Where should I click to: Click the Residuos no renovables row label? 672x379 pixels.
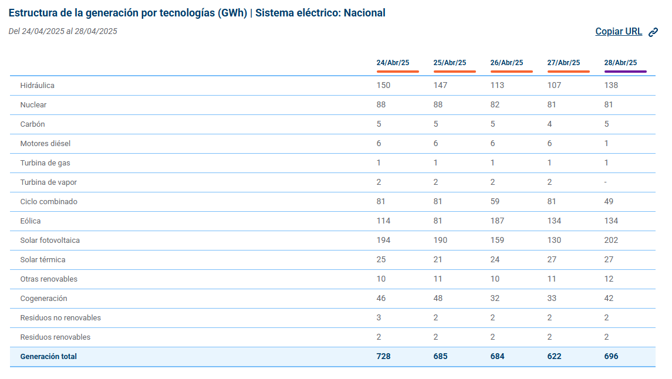pos(60,318)
